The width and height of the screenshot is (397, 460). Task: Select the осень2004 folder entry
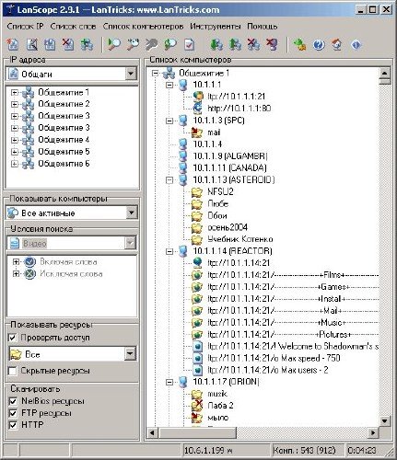click(228, 227)
